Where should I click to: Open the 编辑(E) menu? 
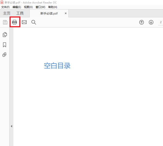[17, 7]
